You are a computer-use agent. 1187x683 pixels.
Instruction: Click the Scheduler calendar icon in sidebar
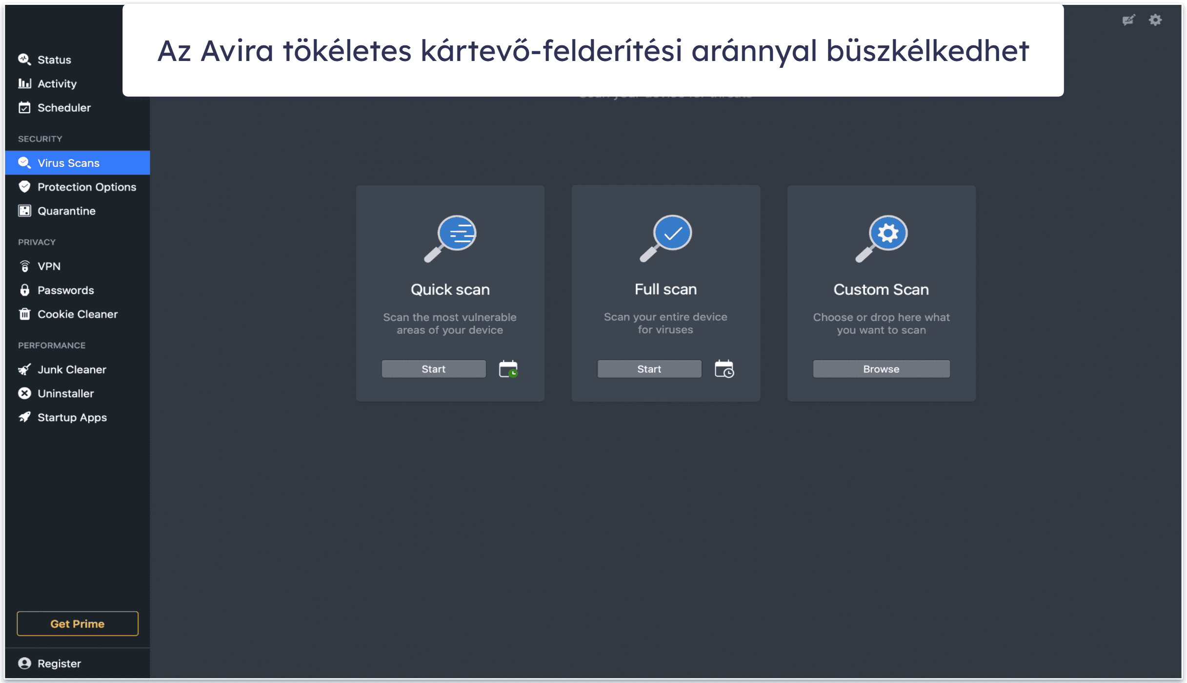pos(24,107)
